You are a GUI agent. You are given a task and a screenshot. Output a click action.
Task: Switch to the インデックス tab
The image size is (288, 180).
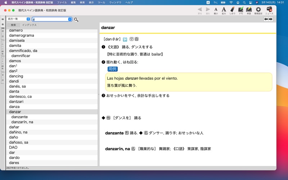click(x=29, y=25)
